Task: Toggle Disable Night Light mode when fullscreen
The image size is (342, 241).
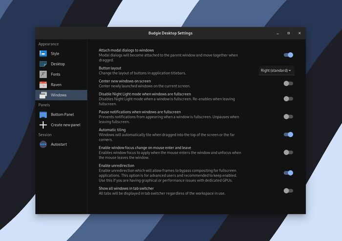Action: (x=288, y=99)
